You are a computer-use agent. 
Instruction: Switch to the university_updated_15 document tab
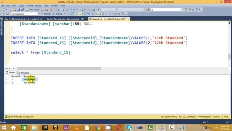[x=23, y=19]
